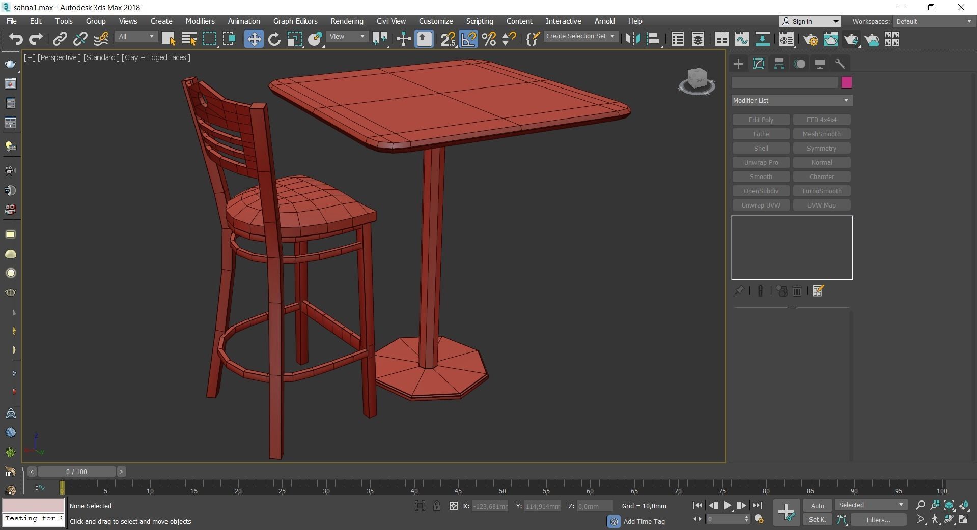Click the Render Production teapot
977x530 pixels.
(851, 39)
